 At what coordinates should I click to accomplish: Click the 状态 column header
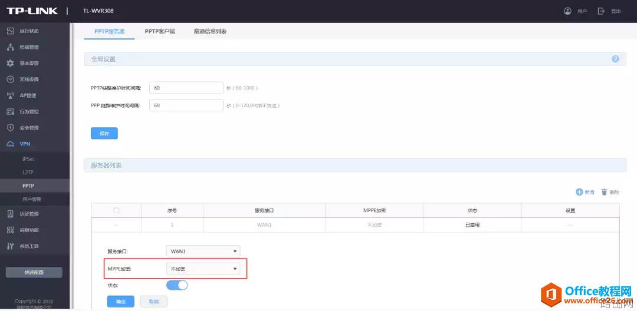472,210
